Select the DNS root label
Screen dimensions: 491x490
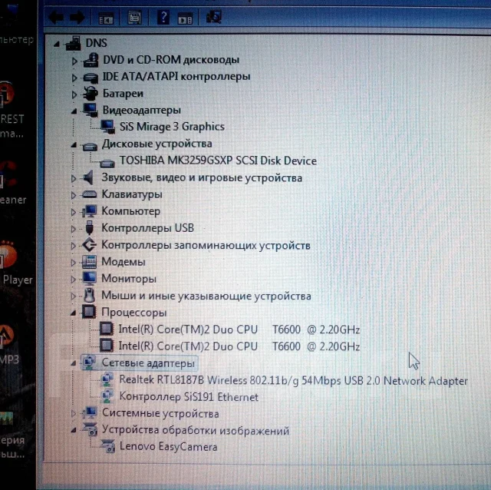[x=97, y=43]
